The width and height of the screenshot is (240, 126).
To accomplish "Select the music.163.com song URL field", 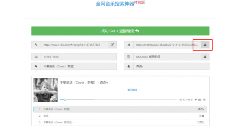I will (x=74, y=45).
